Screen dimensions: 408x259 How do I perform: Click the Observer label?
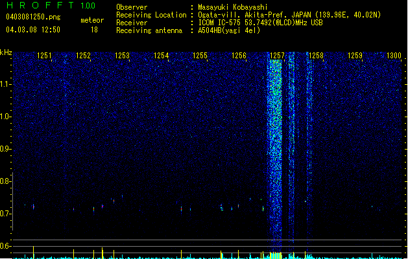coord(132,7)
